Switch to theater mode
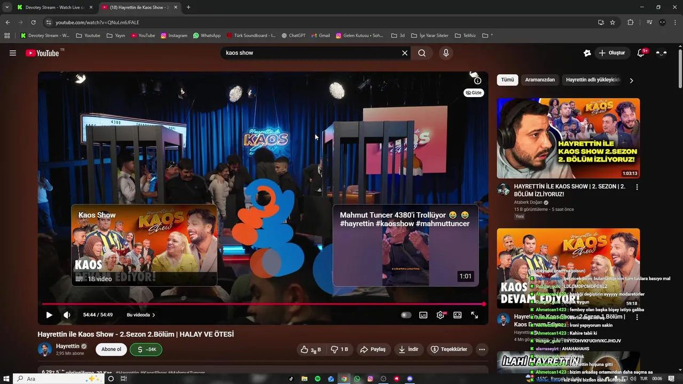The height and width of the screenshot is (384, 683). pos(457,315)
